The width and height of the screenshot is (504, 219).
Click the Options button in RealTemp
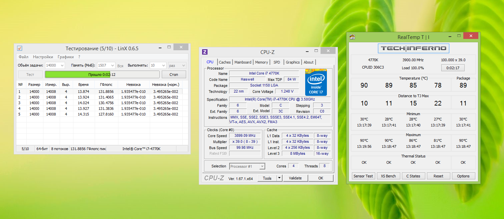click(x=463, y=176)
